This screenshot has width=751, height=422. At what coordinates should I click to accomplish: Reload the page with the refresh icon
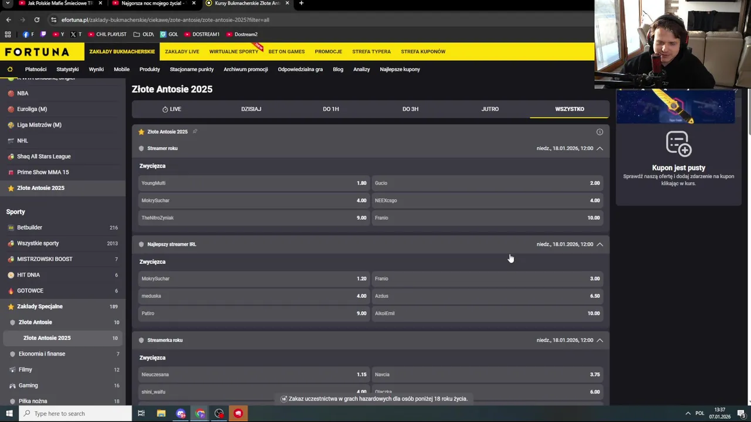tap(36, 19)
